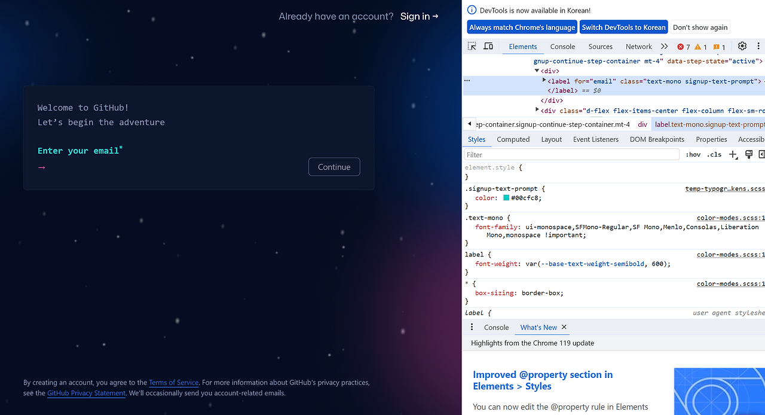
Task: Click the 'Enter your email' label
Action: [x=80, y=151]
